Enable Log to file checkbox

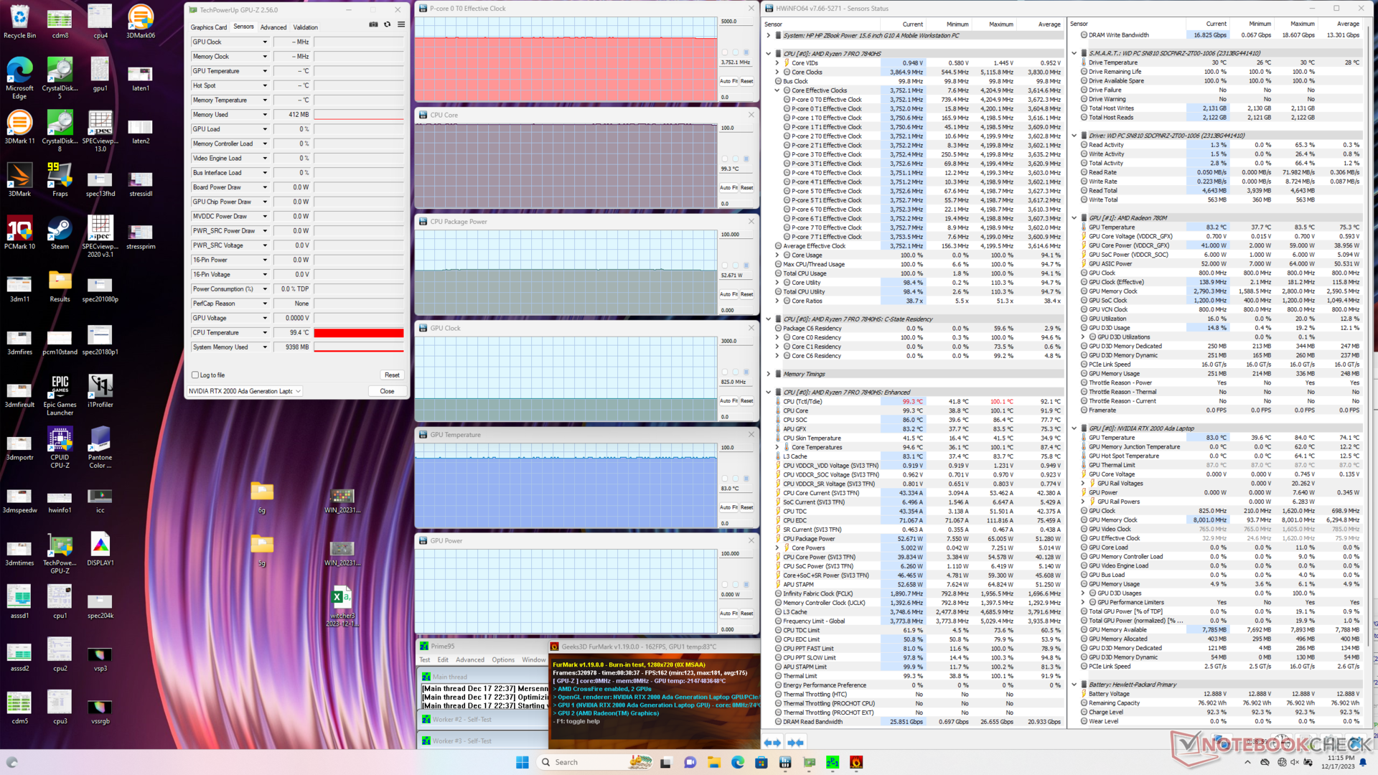coord(195,375)
